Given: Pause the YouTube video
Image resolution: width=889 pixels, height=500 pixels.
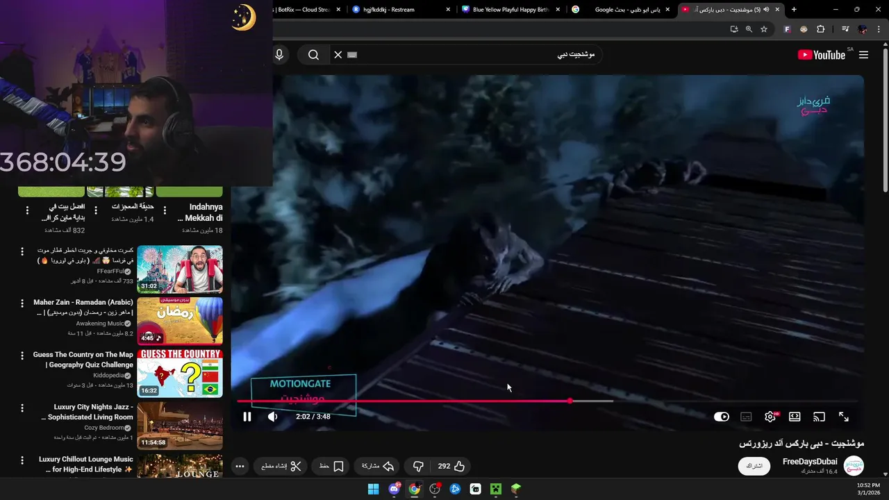Looking at the screenshot, I should pyautogui.click(x=247, y=417).
